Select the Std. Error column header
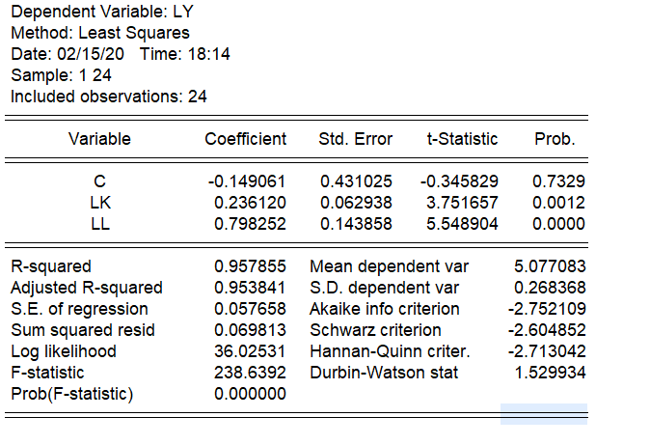Image resolution: width=650 pixels, height=445 pixels. point(355,139)
